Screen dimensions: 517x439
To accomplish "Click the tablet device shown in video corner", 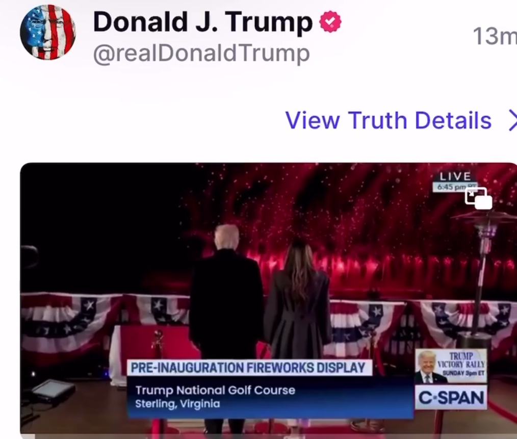I will point(53,390).
